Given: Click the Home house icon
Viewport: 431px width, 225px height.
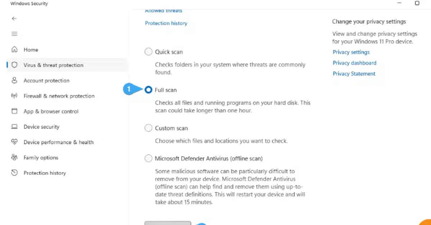Looking at the screenshot, I should 14,49.
